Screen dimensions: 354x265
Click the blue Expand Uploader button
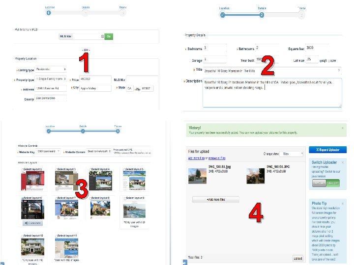coord(328,150)
